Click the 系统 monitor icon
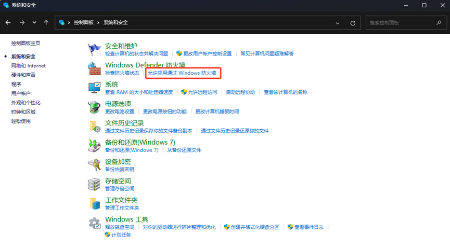This screenshot has height=249, width=450. tap(94, 88)
